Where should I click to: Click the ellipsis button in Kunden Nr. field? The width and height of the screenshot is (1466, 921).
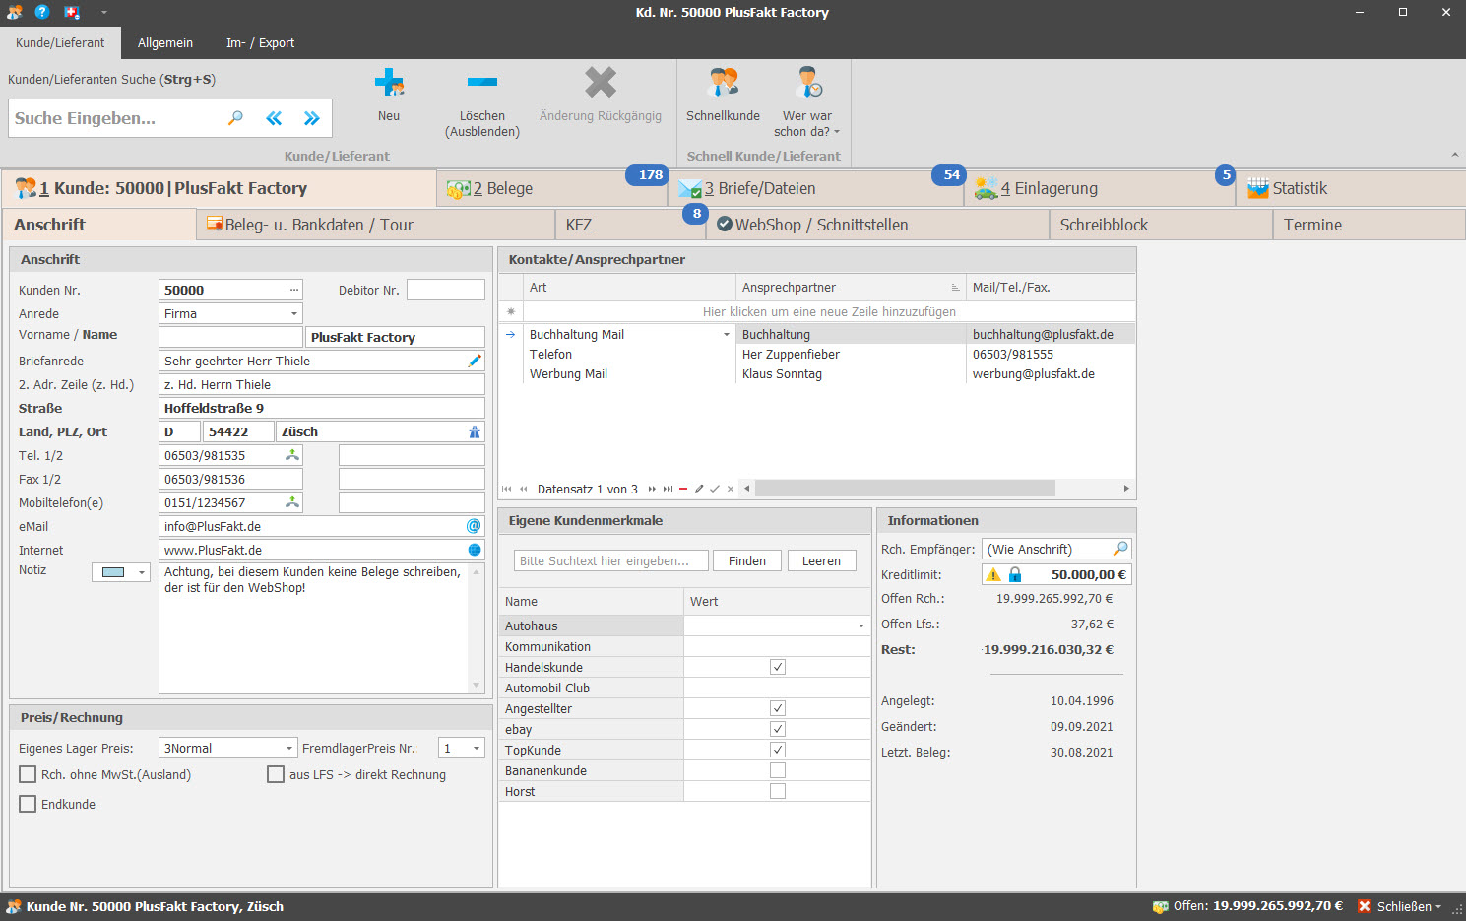pyautogui.click(x=293, y=290)
